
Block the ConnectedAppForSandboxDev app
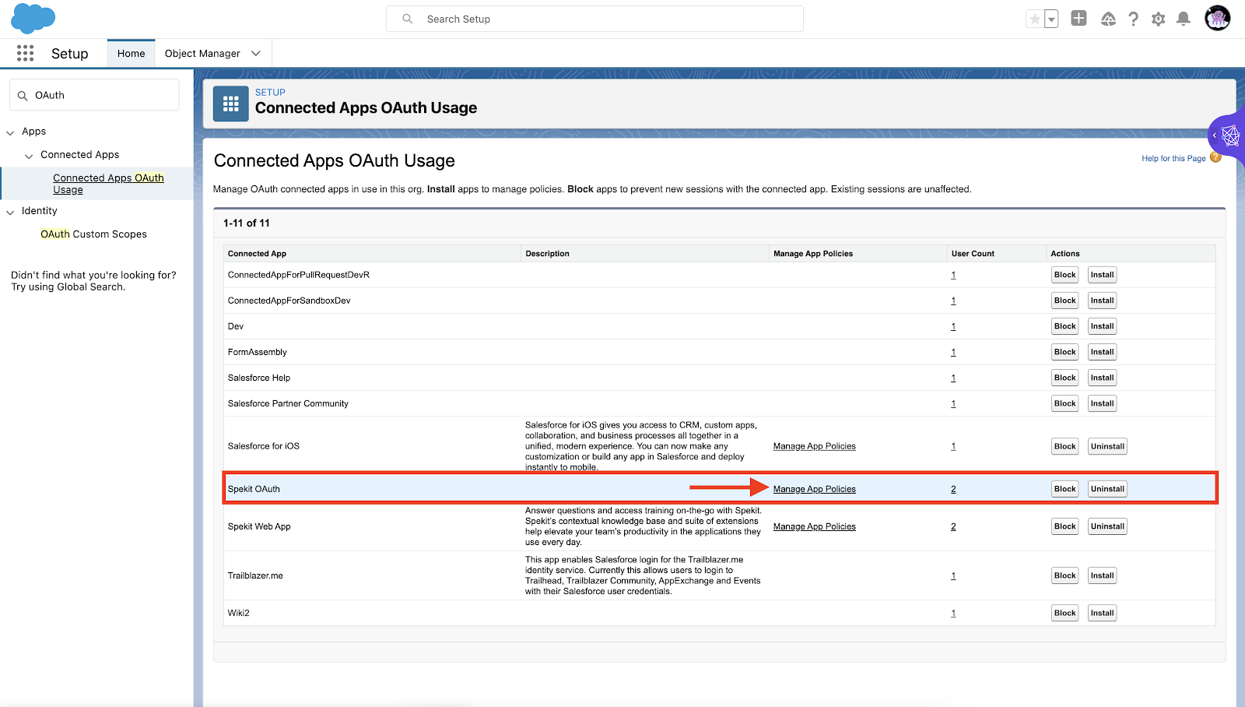pyautogui.click(x=1064, y=301)
